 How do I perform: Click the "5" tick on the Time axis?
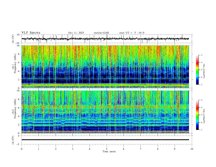[107, 149]
